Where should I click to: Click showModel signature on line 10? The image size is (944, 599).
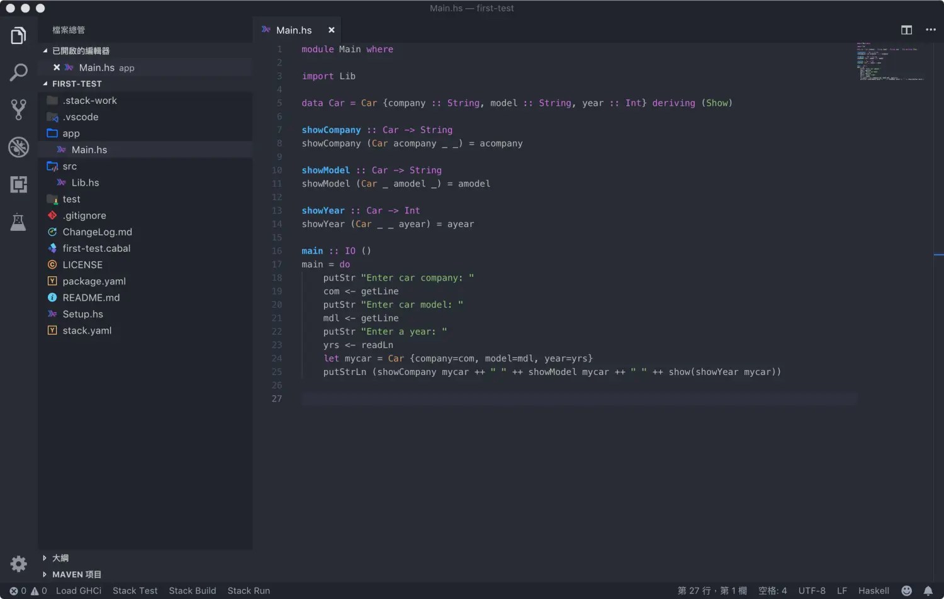click(x=371, y=171)
